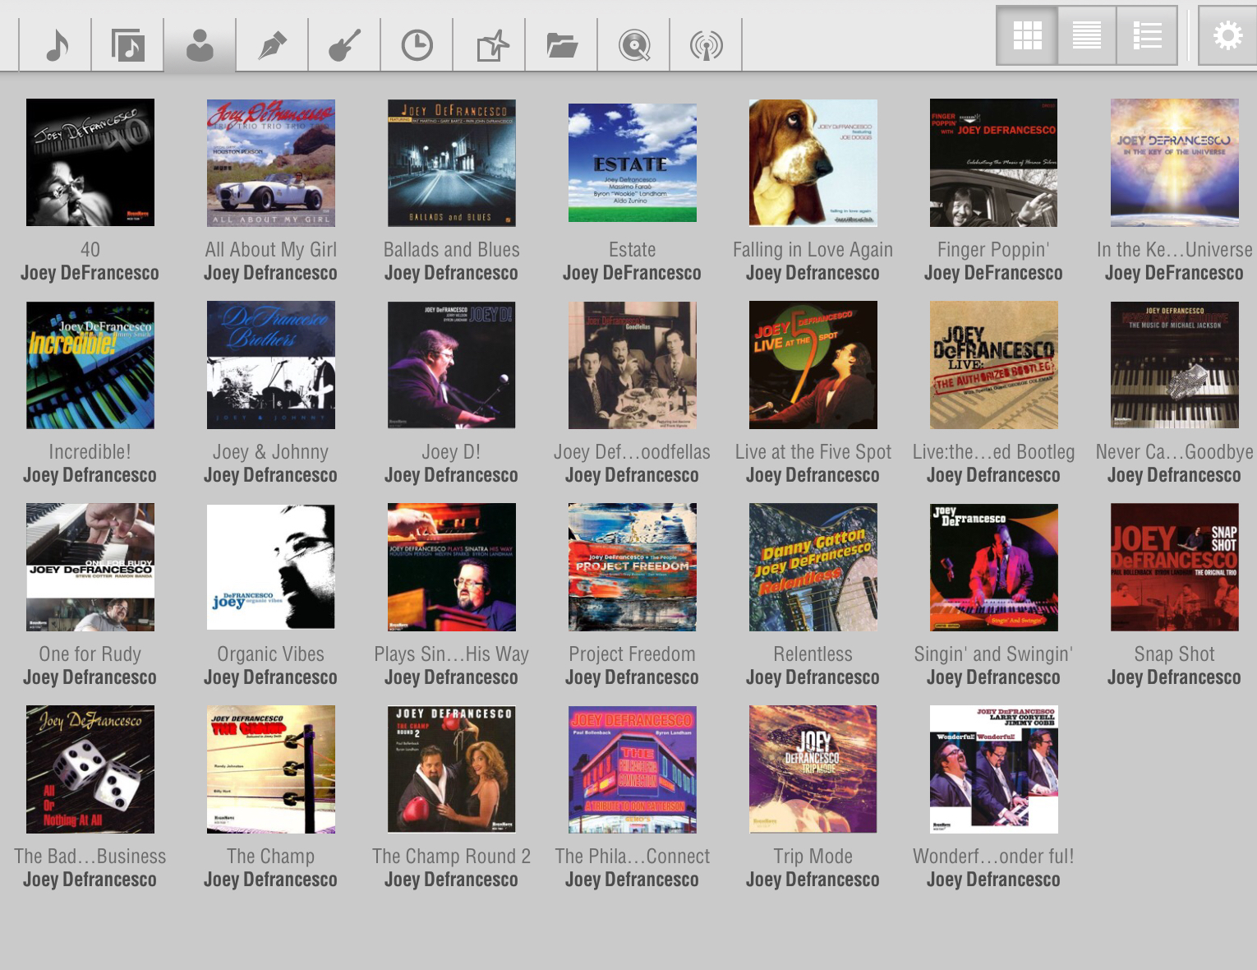Viewport: 1257px width, 970px height.
Task: Open the album cover for 40
Action: click(x=90, y=163)
